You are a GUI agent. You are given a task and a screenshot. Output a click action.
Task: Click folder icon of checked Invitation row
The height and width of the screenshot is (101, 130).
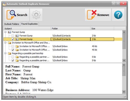tap(17, 50)
